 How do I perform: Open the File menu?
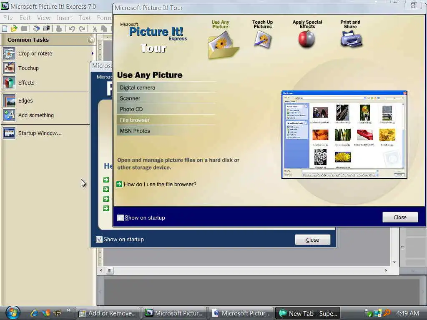tap(8, 18)
